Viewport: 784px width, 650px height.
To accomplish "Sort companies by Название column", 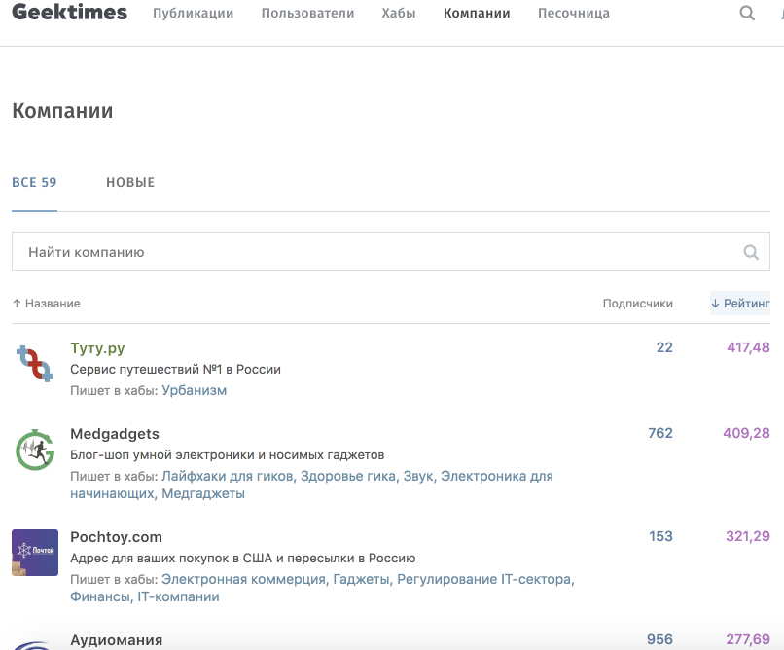I will 47,304.
